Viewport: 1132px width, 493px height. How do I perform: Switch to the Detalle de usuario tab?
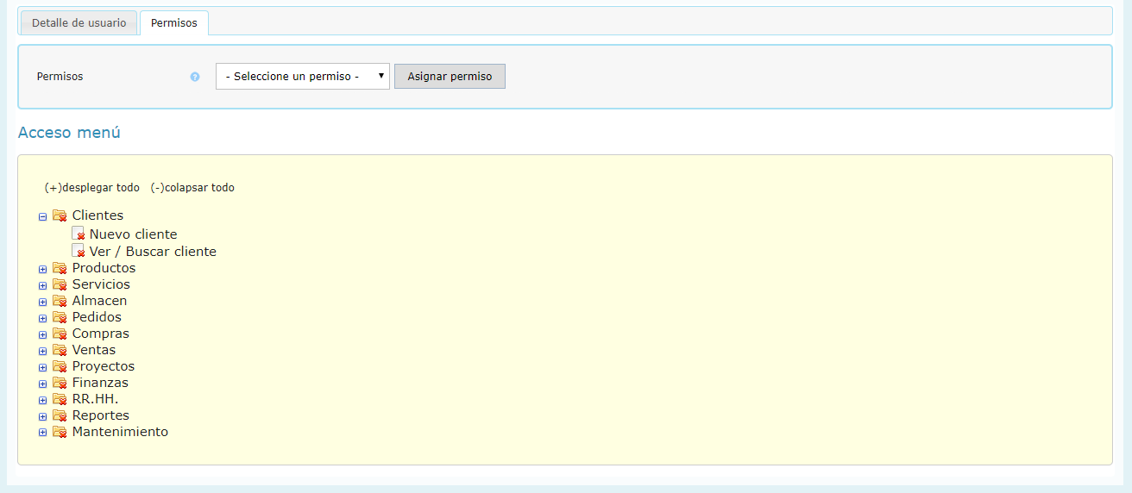point(79,23)
